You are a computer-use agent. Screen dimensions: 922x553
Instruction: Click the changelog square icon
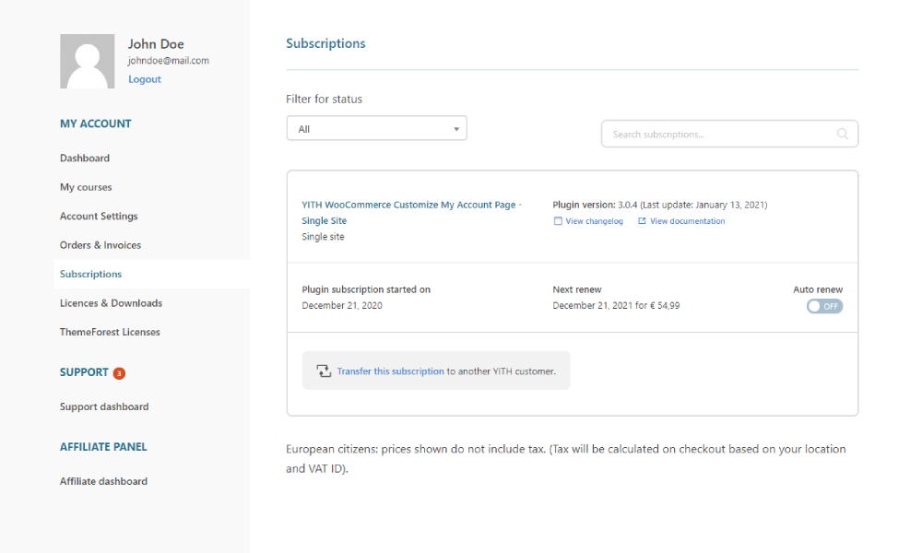[558, 221]
